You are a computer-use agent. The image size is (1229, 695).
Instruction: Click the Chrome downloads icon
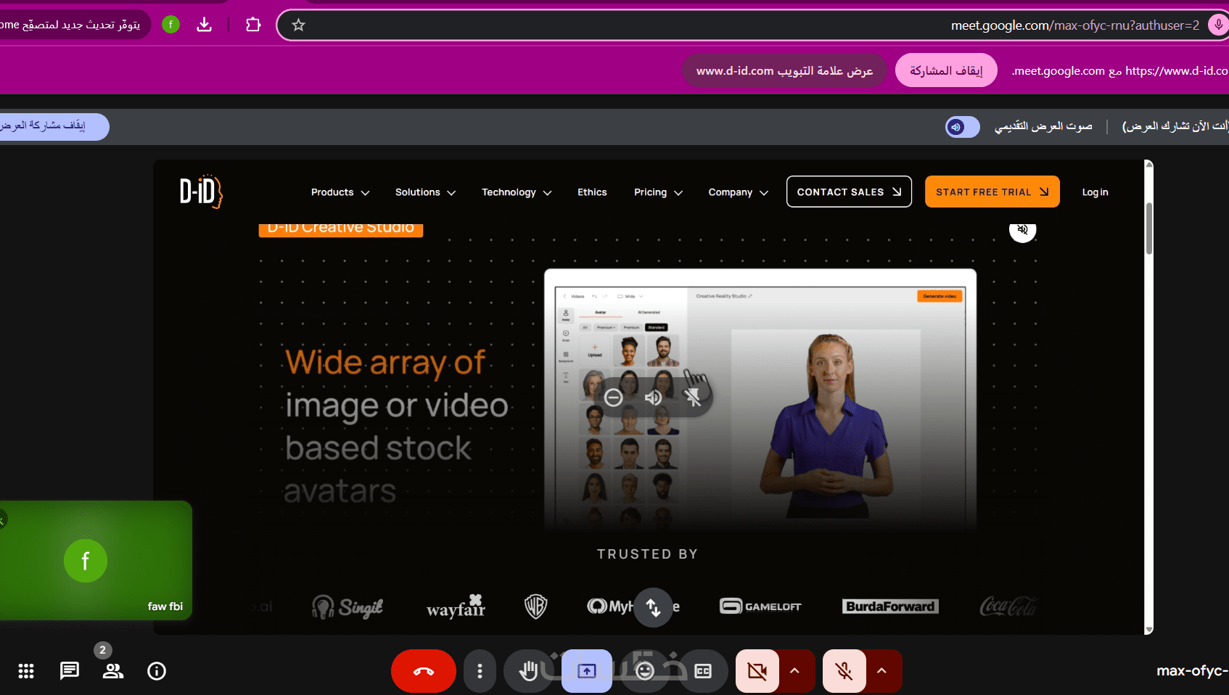point(205,25)
